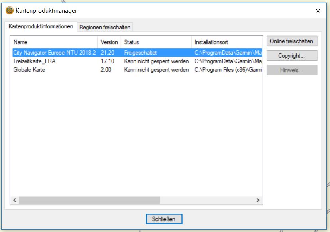Open the Copyright... dialog
This screenshot has height=232, width=330.
pos(292,55)
